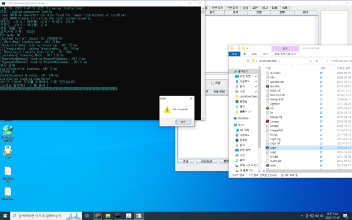Viewport: 352px width, 220px height.
Task: Switch to 서버 셋팅 tab in server manager
Action: coord(219,92)
